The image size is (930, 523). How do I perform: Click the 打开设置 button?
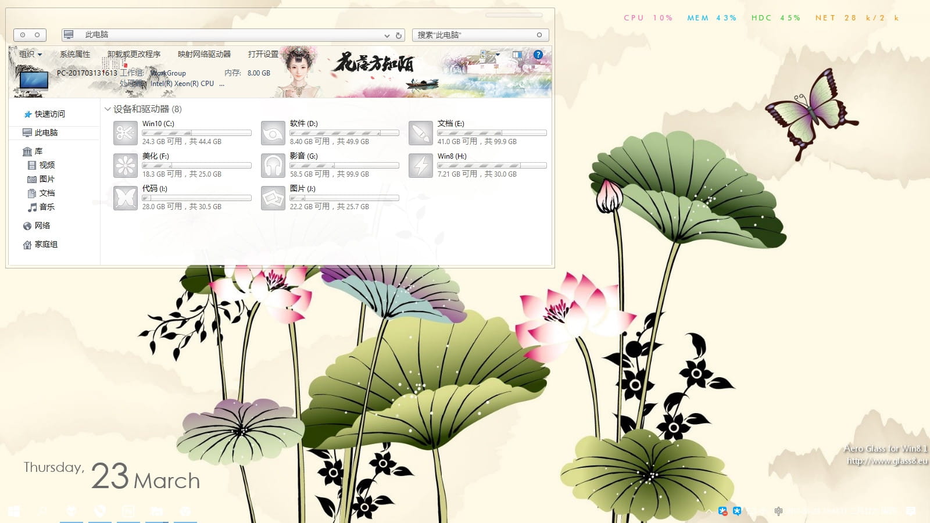[x=263, y=54]
